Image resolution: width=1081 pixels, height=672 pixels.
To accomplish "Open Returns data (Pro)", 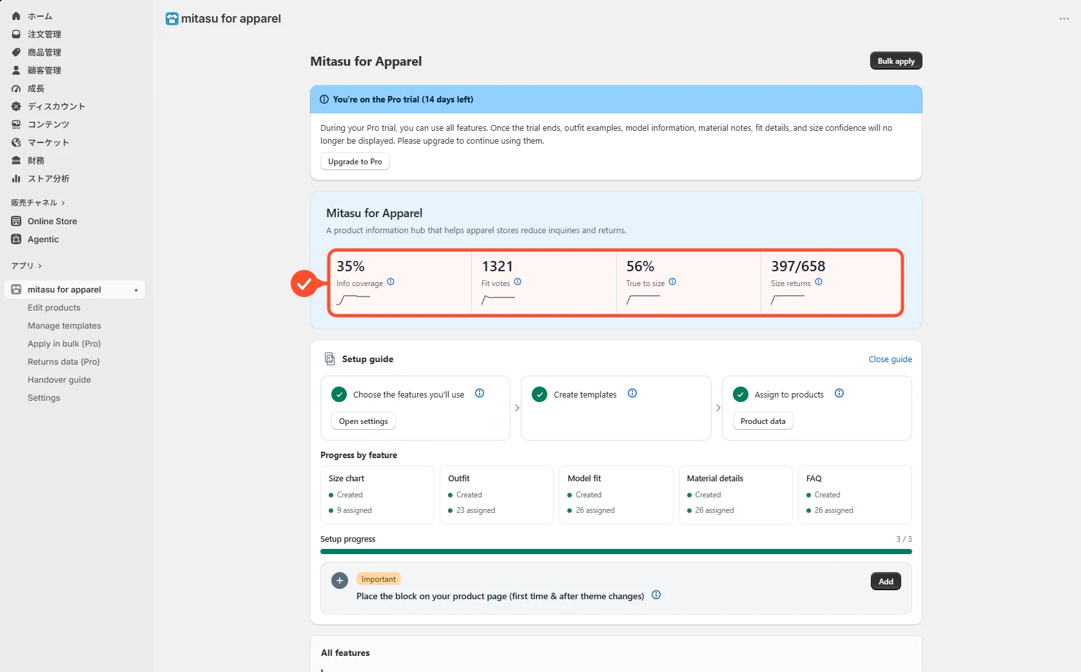I will 64,362.
